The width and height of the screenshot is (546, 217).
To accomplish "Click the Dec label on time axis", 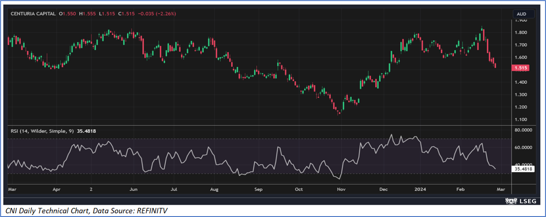I will tap(383, 189).
